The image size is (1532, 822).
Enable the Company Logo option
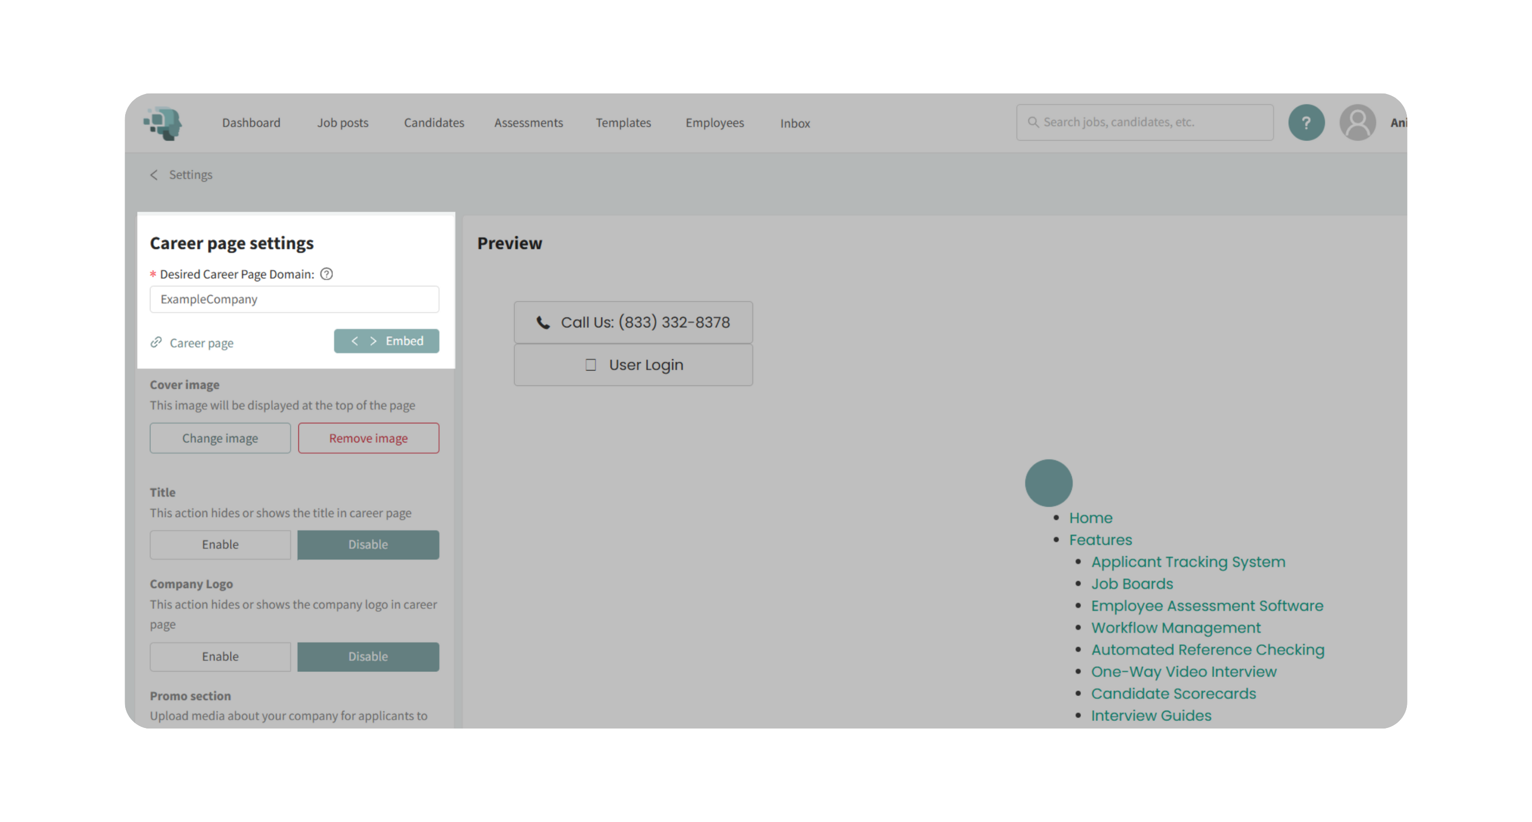pos(220,656)
